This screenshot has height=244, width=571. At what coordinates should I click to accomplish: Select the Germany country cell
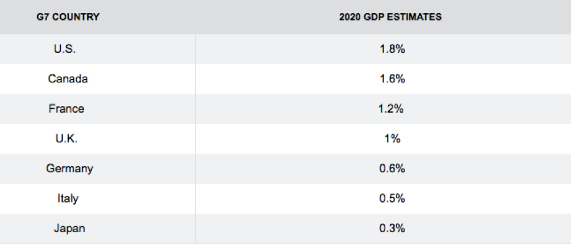pos(69,169)
